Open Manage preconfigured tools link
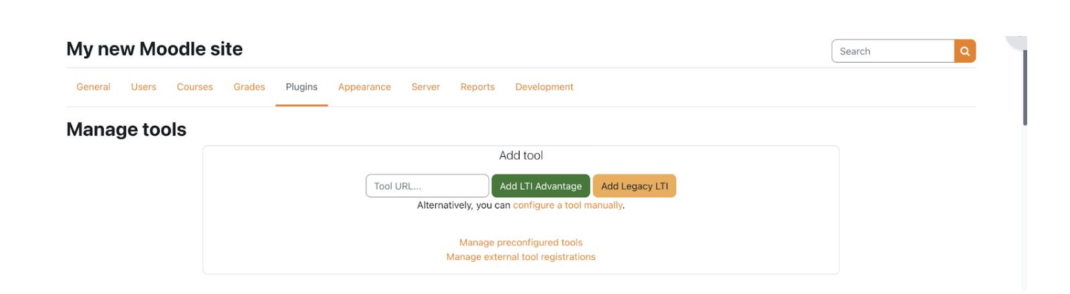The width and height of the screenshot is (1070, 294). tap(521, 243)
